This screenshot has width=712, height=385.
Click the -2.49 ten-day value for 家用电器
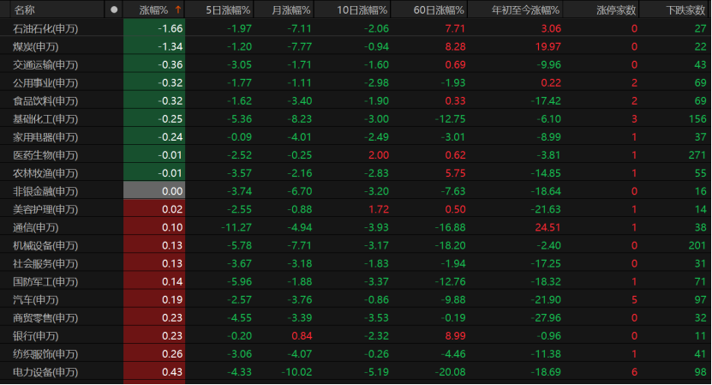[x=376, y=137]
